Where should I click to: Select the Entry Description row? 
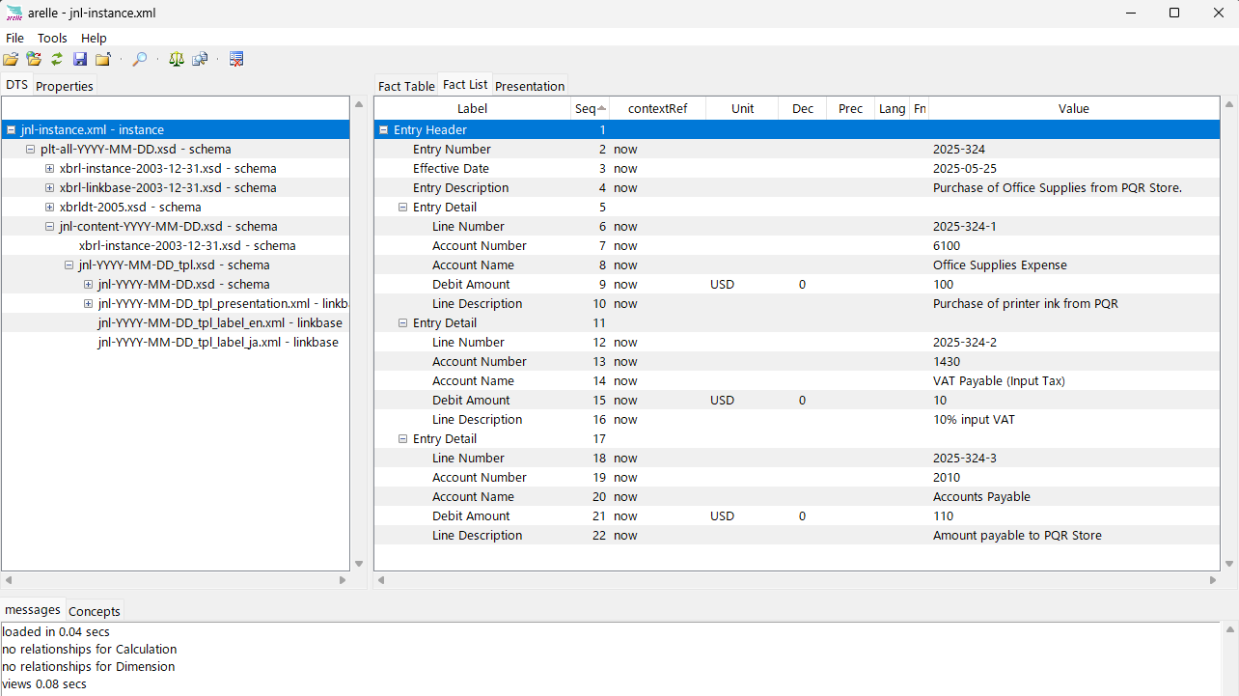point(797,187)
